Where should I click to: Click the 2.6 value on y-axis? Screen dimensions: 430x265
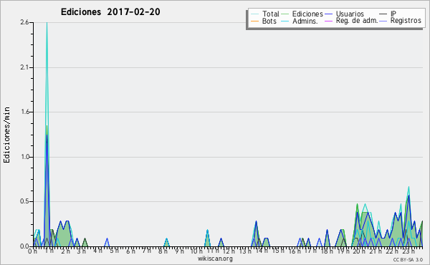pyautogui.click(x=24, y=22)
